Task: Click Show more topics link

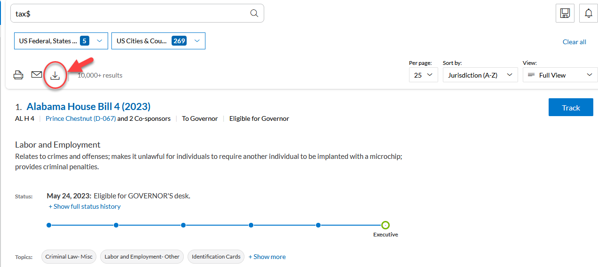Action: pyautogui.click(x=267, y=257)
